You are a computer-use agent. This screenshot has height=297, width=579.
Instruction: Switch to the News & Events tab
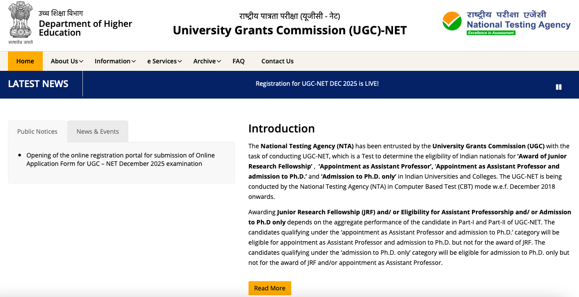pos(98,132)
